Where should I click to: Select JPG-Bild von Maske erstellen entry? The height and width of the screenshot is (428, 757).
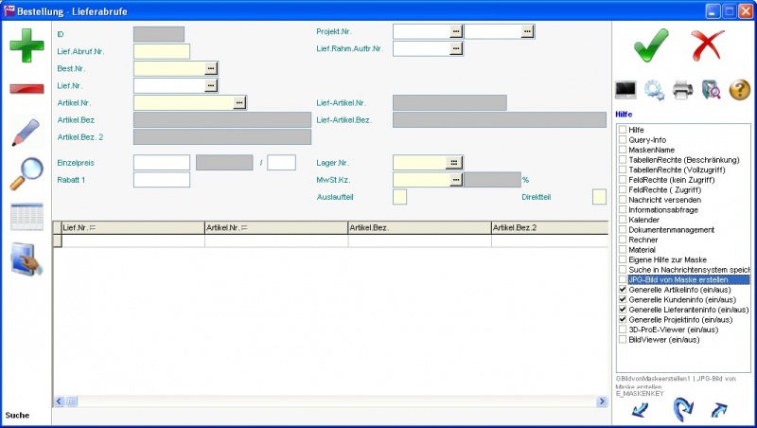688,279
